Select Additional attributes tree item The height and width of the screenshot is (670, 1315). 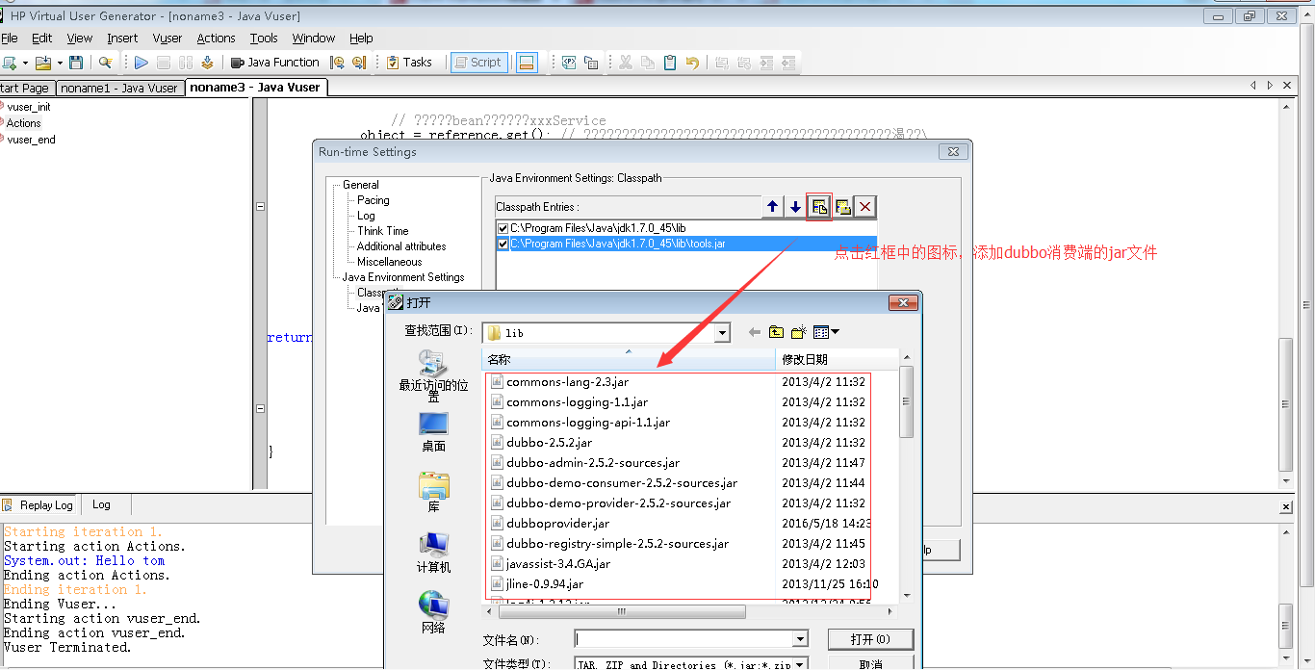(401, 246)
